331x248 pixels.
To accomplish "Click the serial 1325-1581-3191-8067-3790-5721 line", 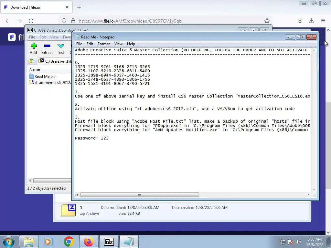I will pos(112,84).
